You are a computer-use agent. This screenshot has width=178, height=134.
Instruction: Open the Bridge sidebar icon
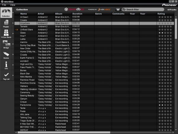coord(6,44)
